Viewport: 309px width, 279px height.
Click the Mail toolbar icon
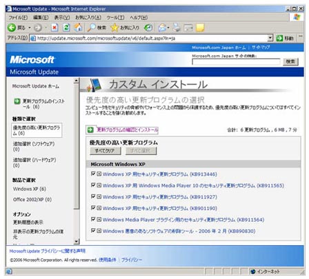click(x=162, y=28)
